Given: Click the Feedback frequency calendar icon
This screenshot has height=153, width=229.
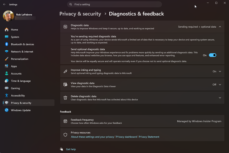Looking at the screenshot, I should (x=65, y=121).
